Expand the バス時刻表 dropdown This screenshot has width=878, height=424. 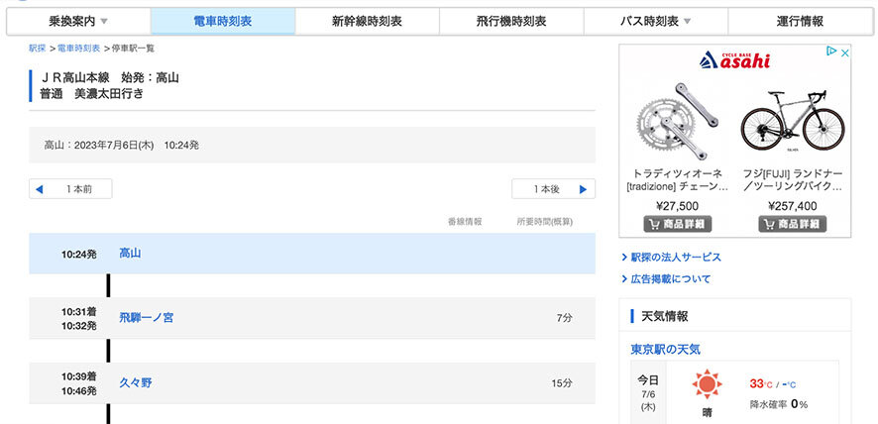pos(656,22)
